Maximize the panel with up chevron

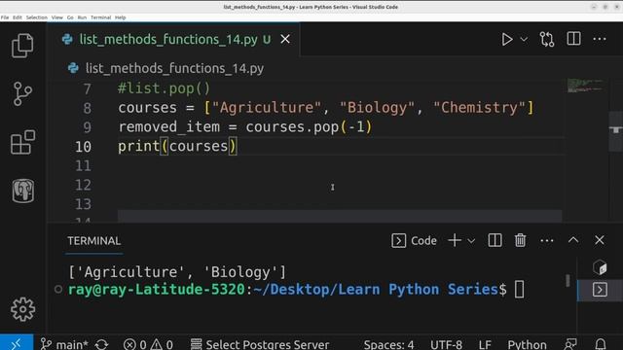573,240
